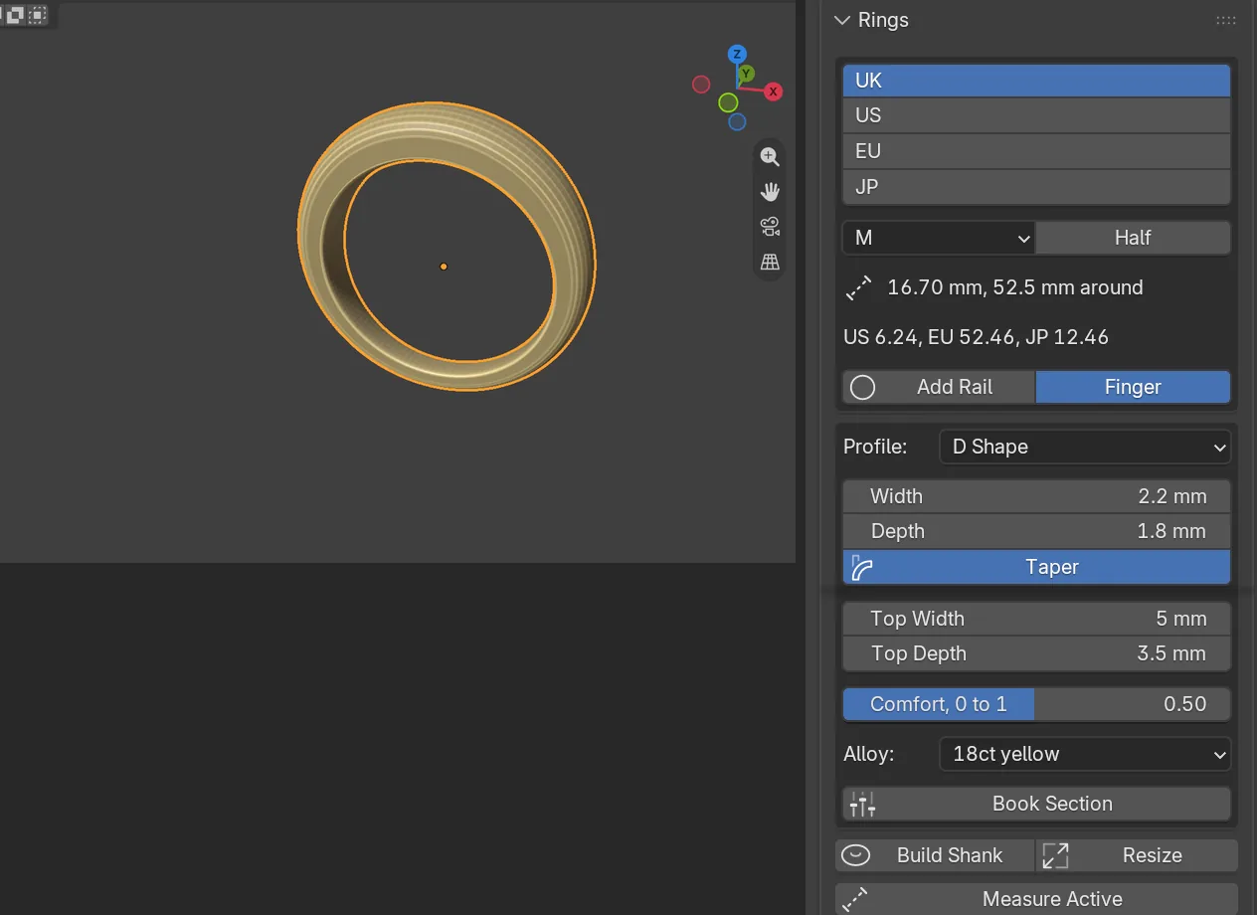Click the Build Shank icon

coord(855,855)
